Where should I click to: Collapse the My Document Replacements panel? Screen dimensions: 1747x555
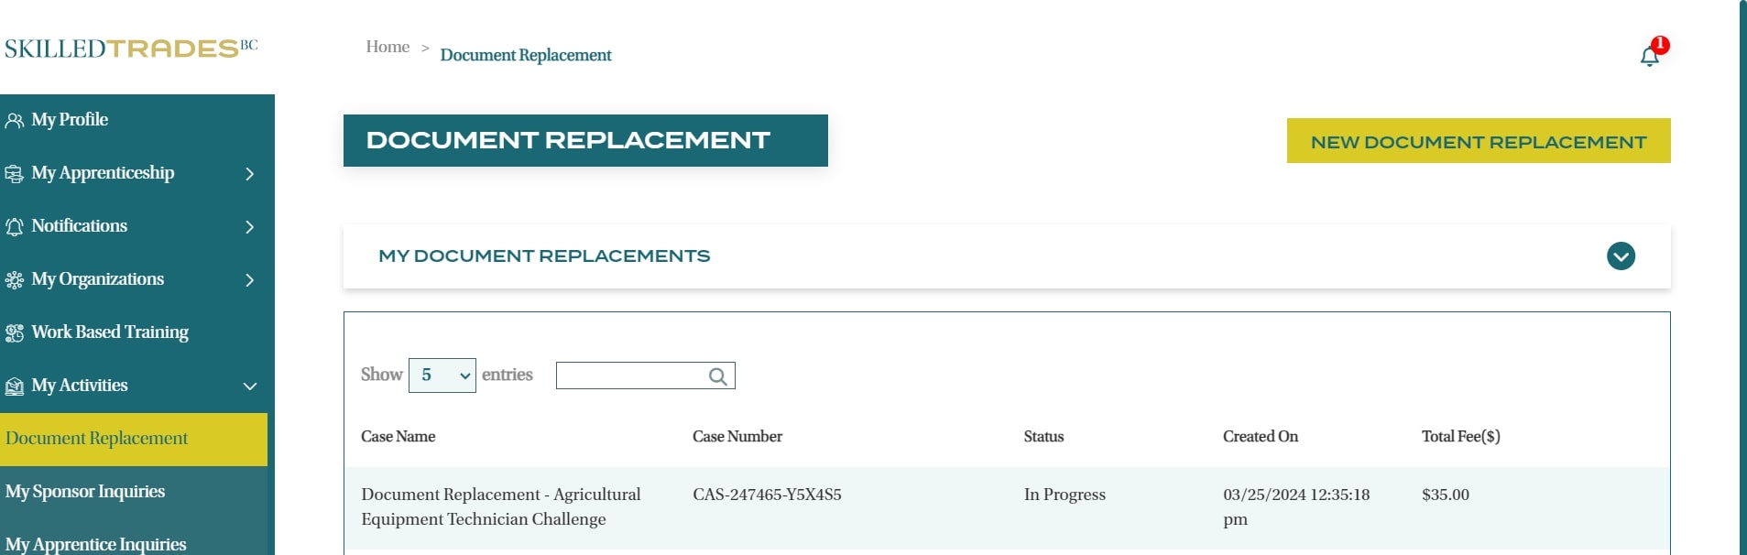[1621, 256]
